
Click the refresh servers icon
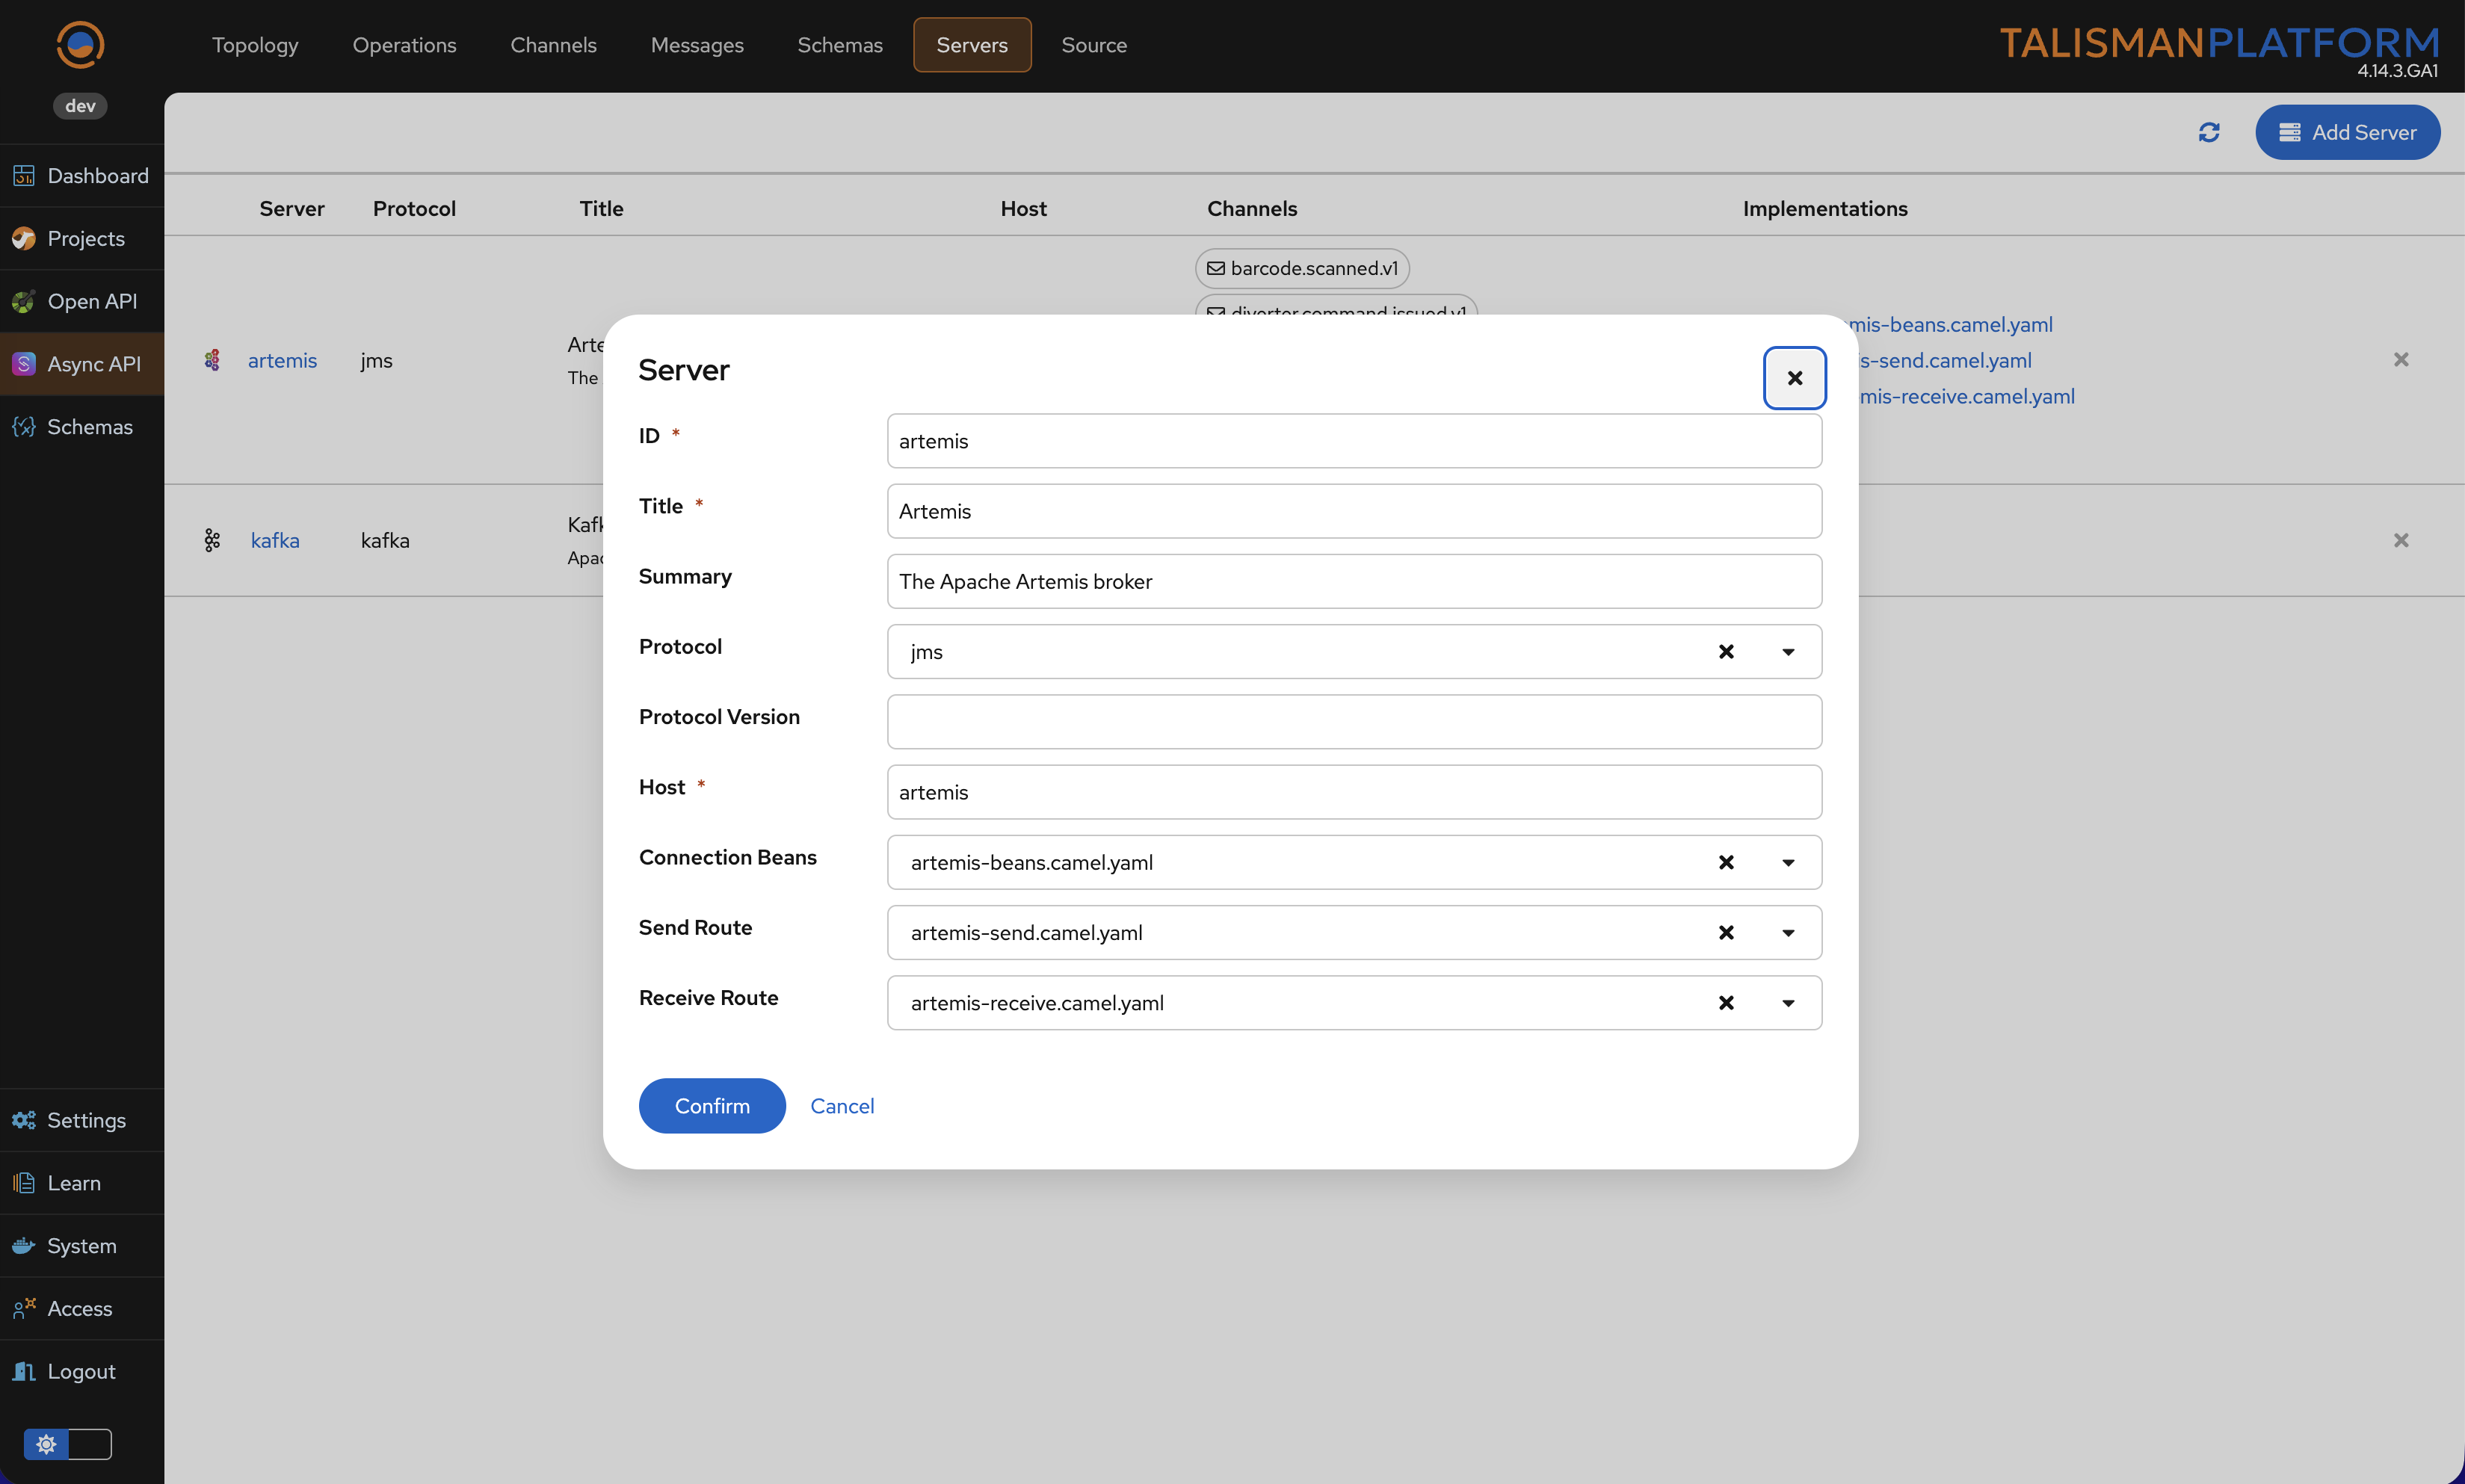click(2208, 132)
